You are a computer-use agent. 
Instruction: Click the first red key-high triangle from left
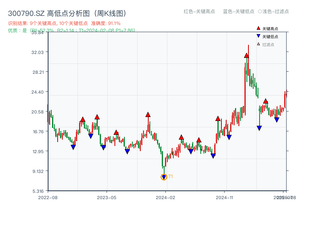click(83, 119)
